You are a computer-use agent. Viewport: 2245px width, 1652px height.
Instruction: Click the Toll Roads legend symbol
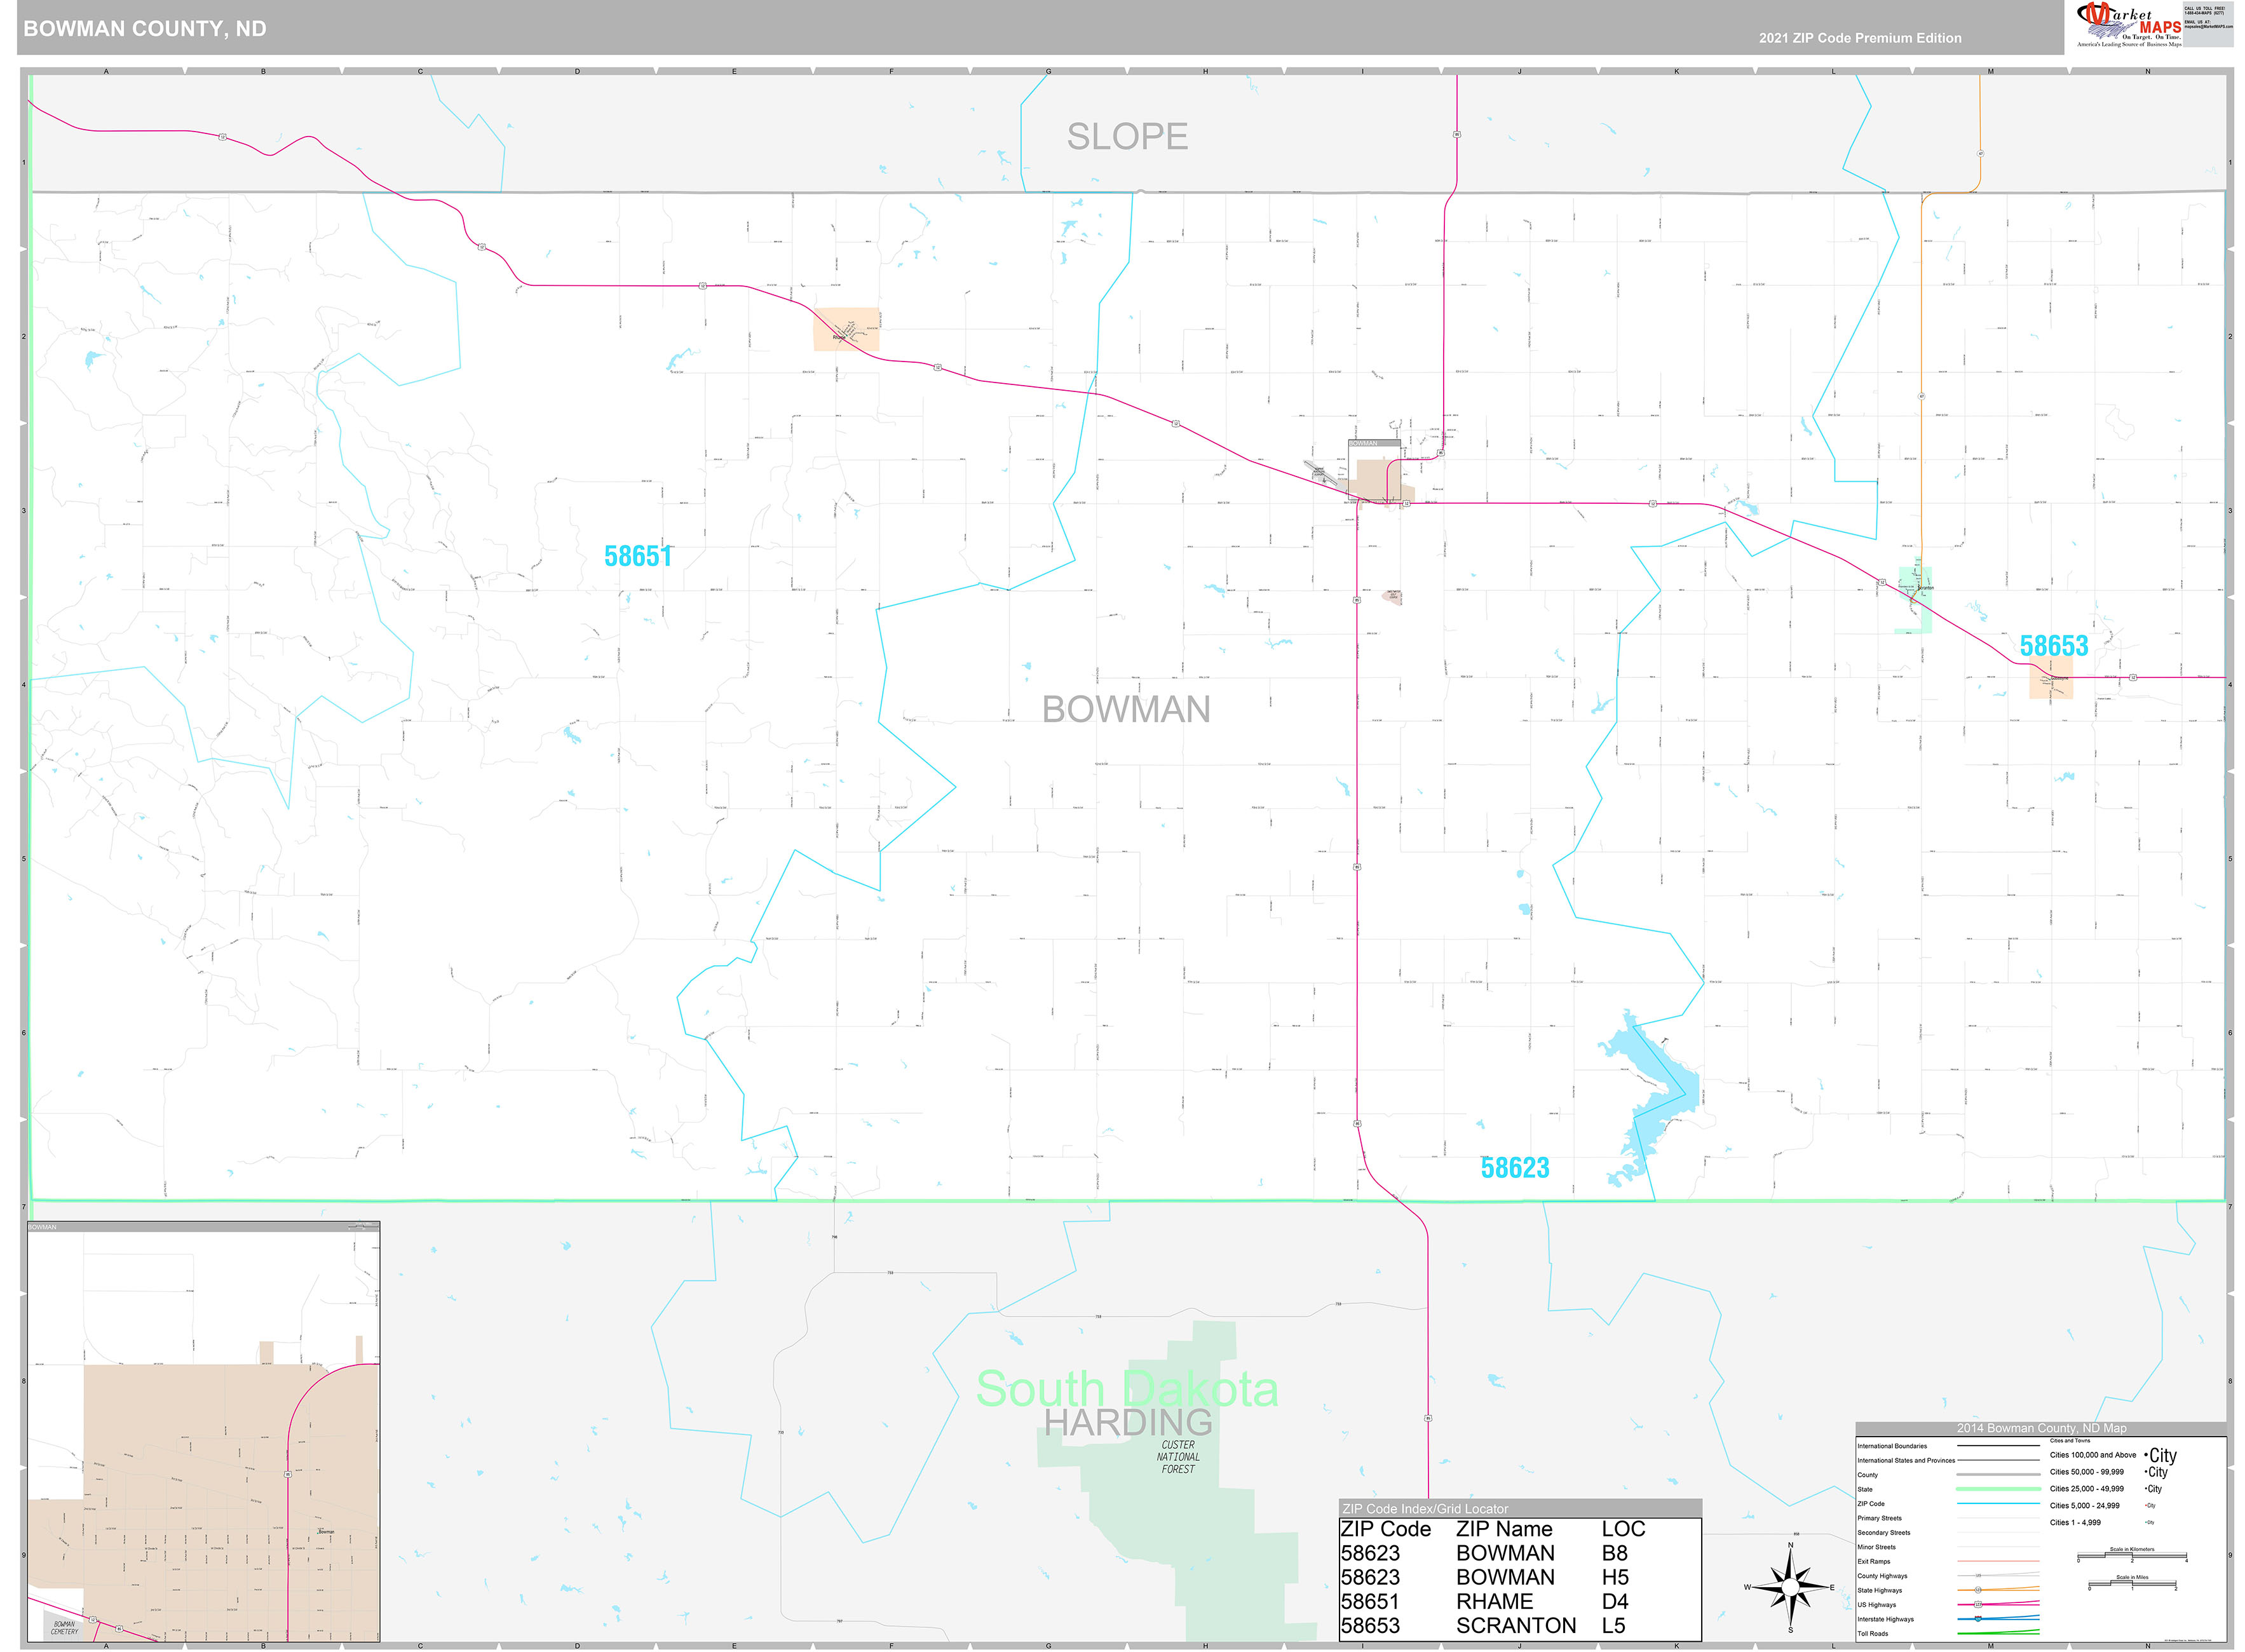pos(1997,1633)
